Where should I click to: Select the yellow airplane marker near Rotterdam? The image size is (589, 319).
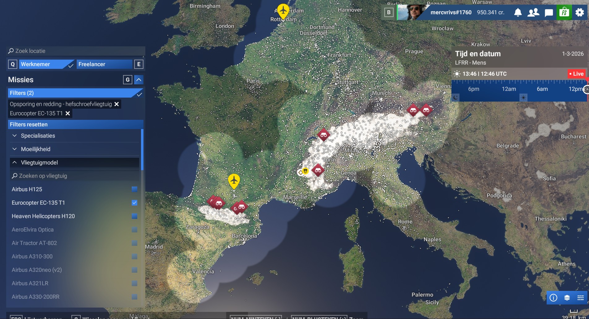point(283,11)
